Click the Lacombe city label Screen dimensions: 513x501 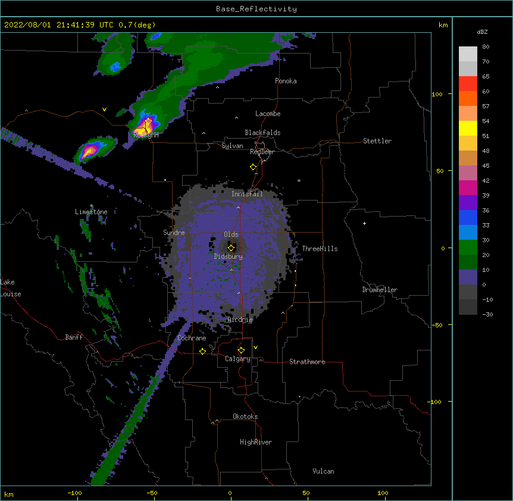pos(268,114)
